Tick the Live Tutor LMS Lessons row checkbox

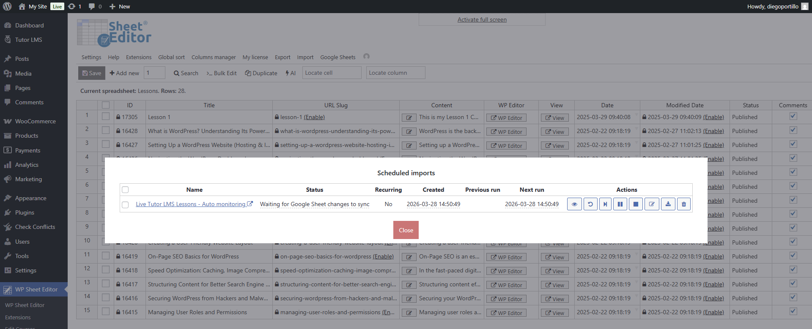[x=125, y=204]
